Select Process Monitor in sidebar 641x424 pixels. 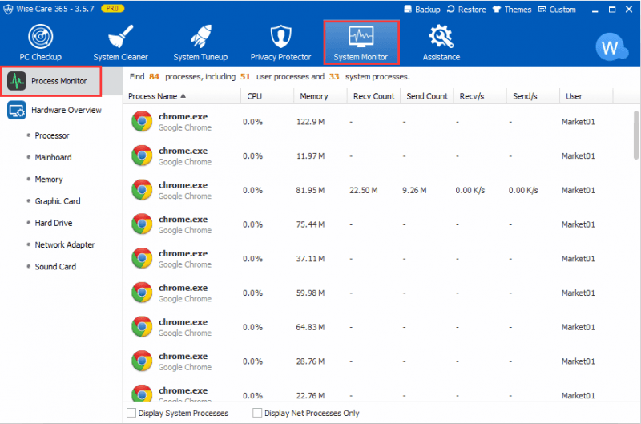pyautogui.click(x=51, y=81)
